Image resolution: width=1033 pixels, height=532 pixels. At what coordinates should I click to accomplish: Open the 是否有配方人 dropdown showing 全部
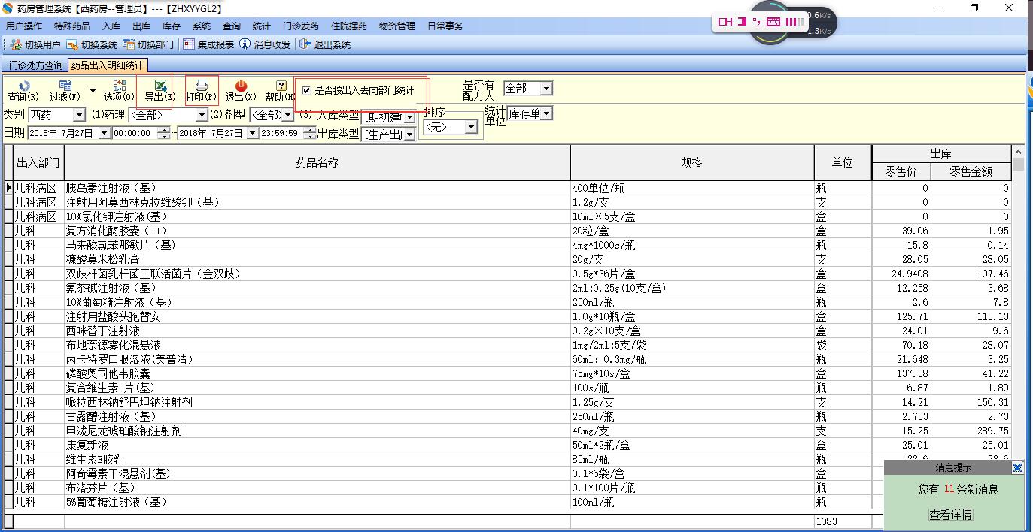(x=546, y=89)
